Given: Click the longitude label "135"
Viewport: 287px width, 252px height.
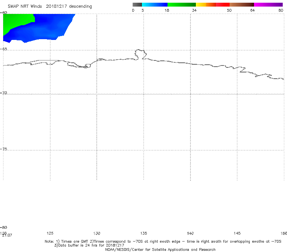Looking at the screenshot, I should [143, 233].
